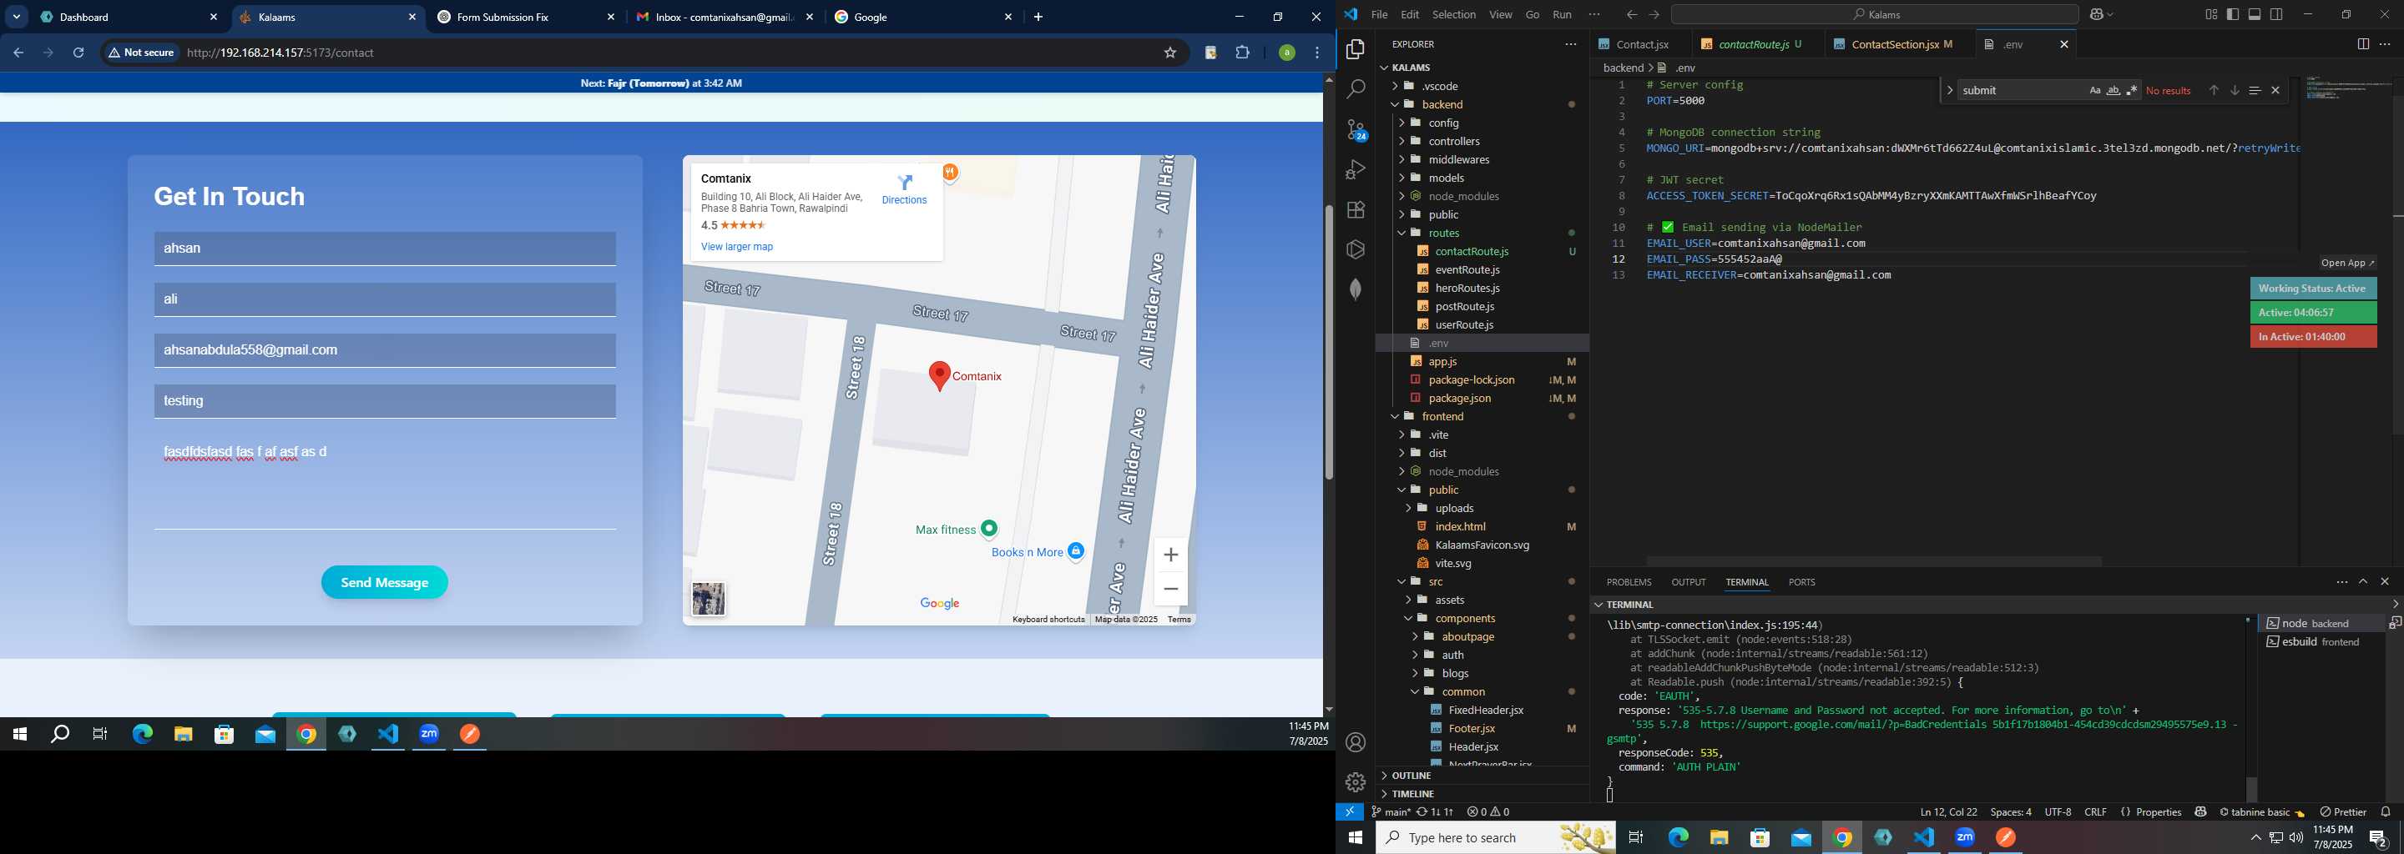The height and width of the screenshot is (854, 2404).
Task: Toggle Secondary Side Bar visibility
Action: pyautogui.click(x=2276, y=15)
